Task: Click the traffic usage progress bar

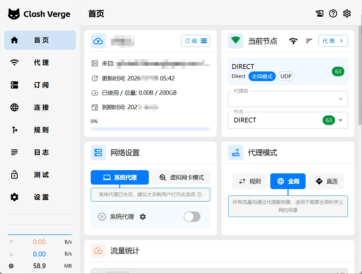Action: pyautogui.click(x=150, y=129)
